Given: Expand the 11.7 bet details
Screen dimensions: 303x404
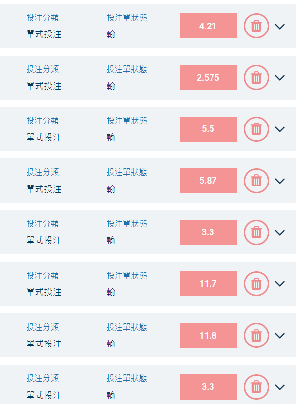Looking at the screenshot, I should 280,283.
